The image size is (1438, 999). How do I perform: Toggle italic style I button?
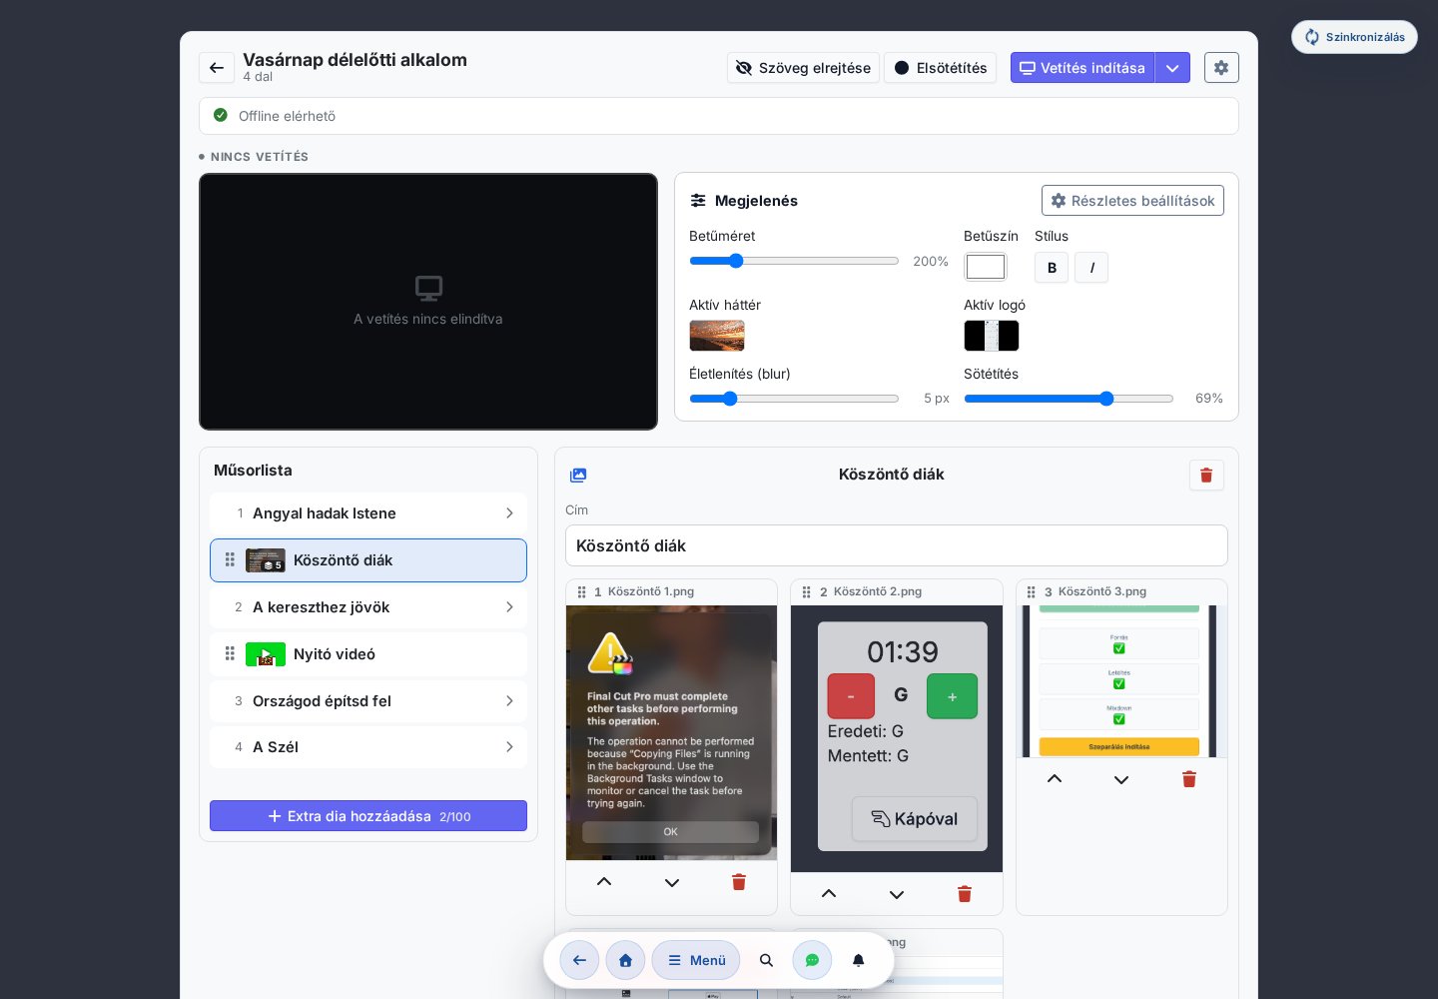click(1091, 268)
